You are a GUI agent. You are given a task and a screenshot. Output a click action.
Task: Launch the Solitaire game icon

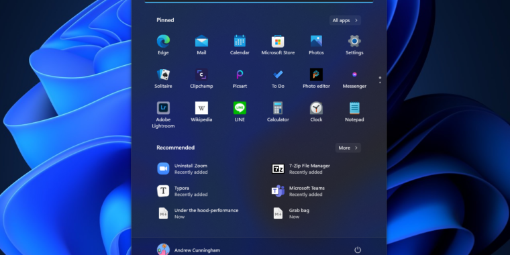point(163,79)
